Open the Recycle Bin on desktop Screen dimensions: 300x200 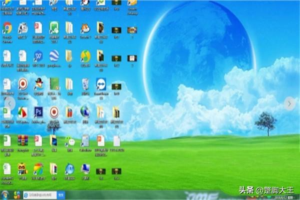click(x=85, y=84)
